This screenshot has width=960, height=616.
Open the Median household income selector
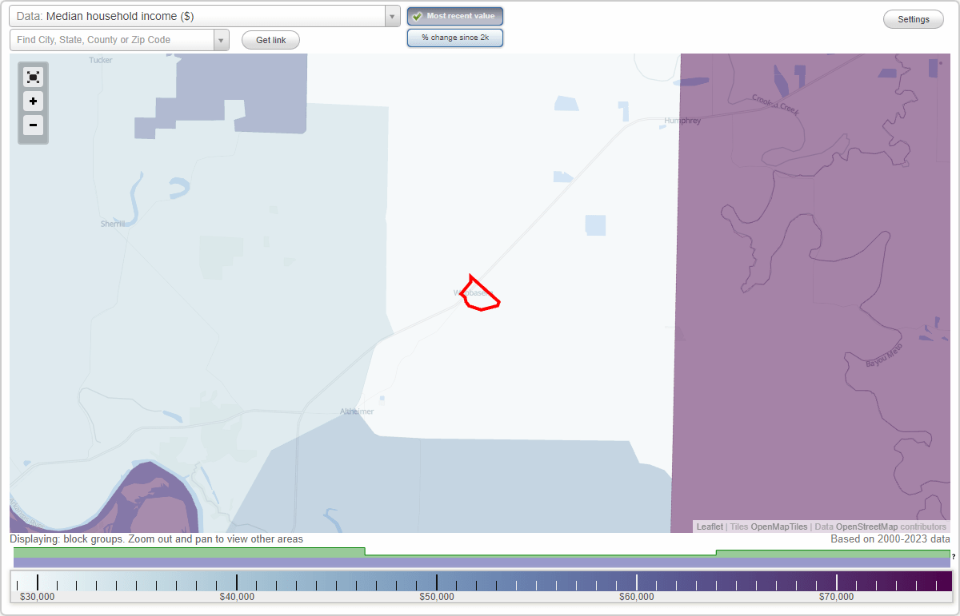pyautogui.click(x=200, y=15)
